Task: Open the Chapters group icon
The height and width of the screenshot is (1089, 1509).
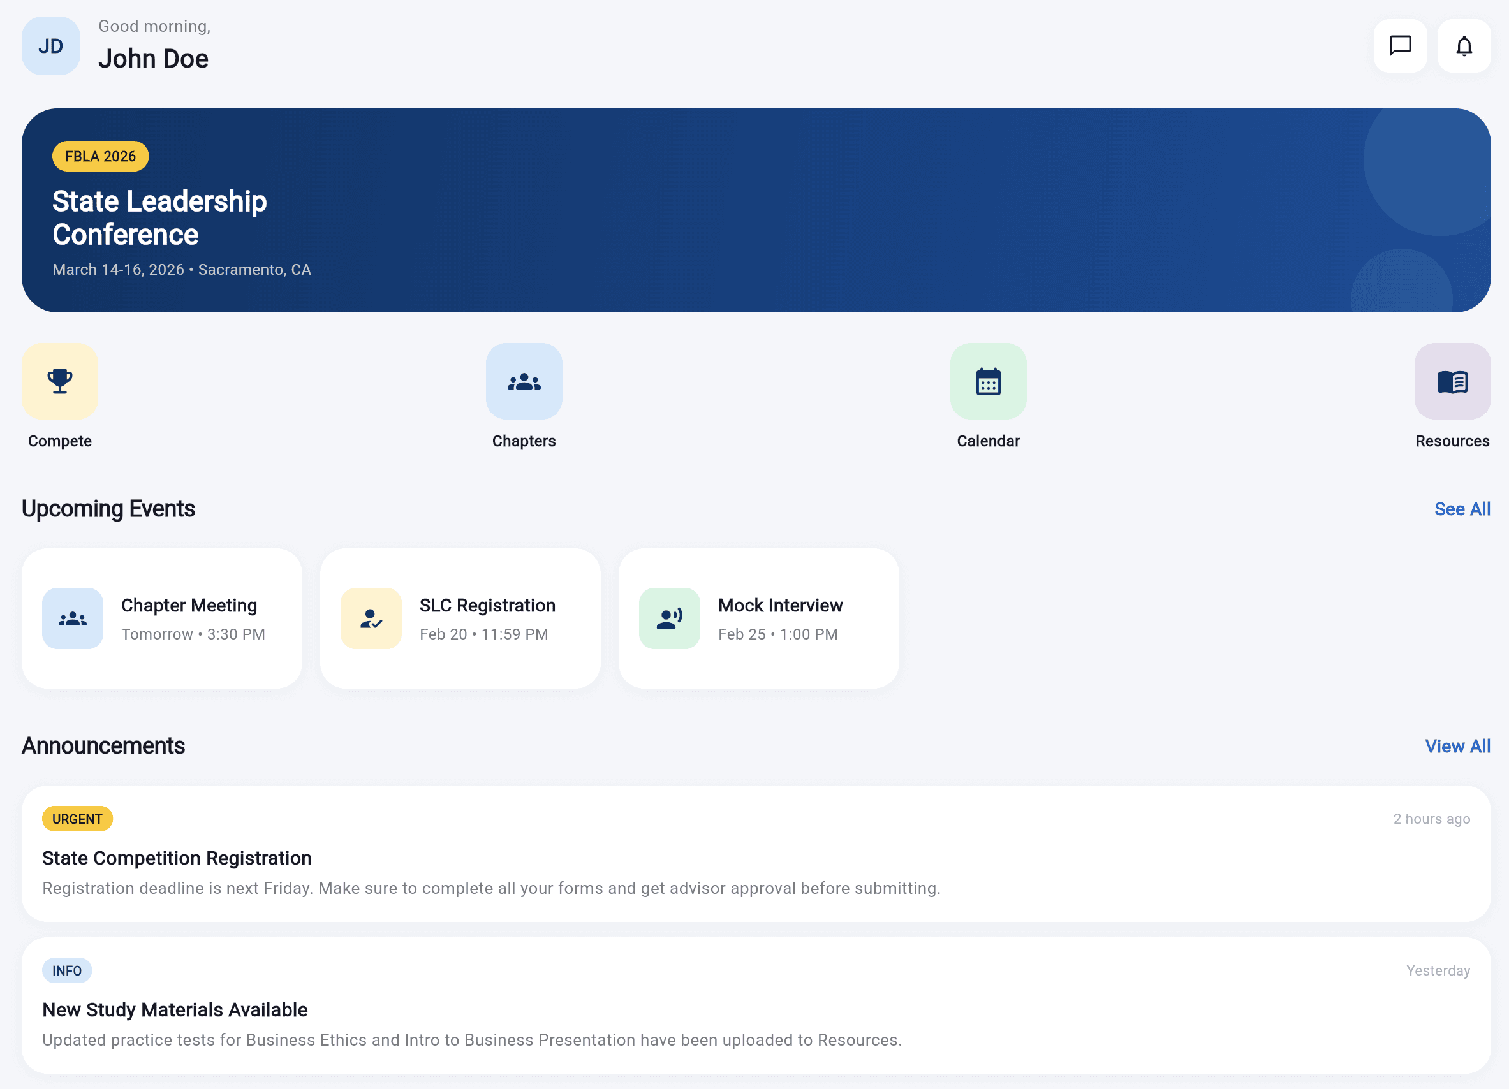Action: coord(524,381)
